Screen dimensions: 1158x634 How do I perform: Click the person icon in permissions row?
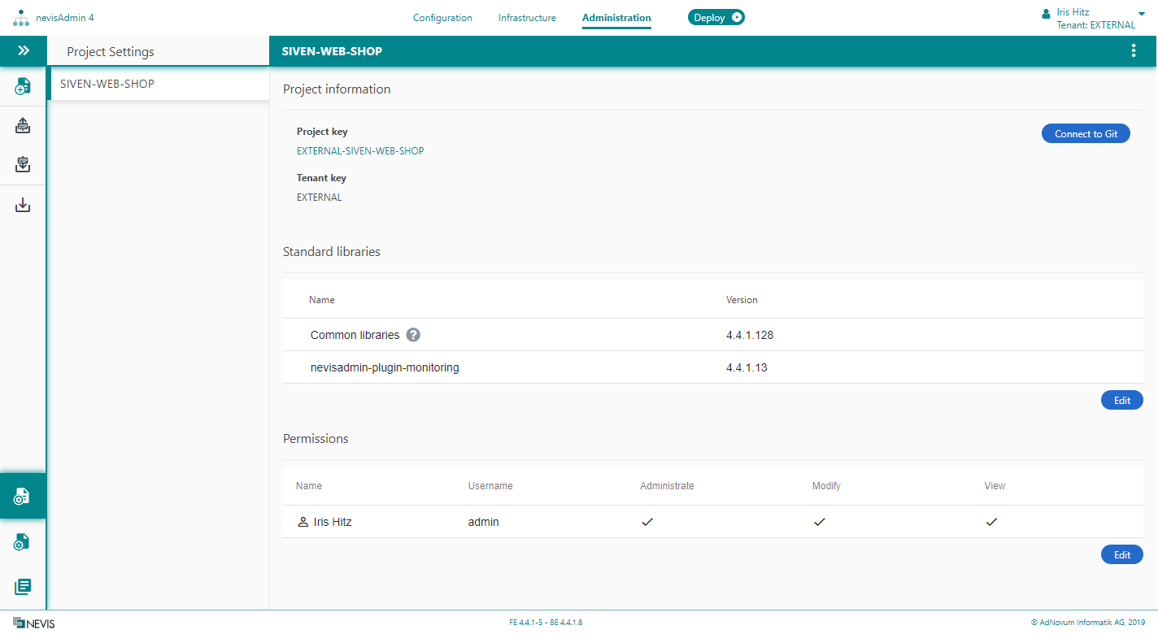click(303, 522)
